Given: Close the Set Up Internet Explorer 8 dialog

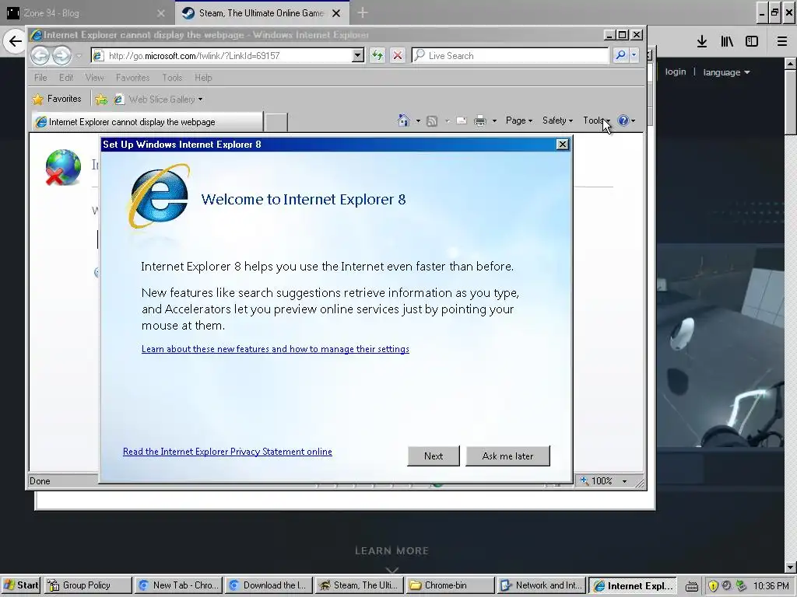Looking at the screenshot, I should [x=562, y=145].
